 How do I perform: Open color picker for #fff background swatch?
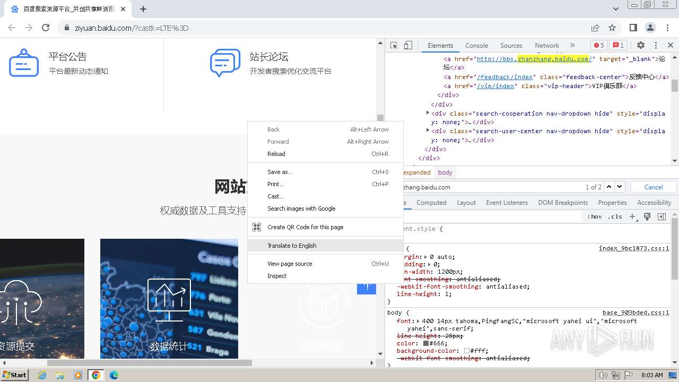[x=467, y=351]
